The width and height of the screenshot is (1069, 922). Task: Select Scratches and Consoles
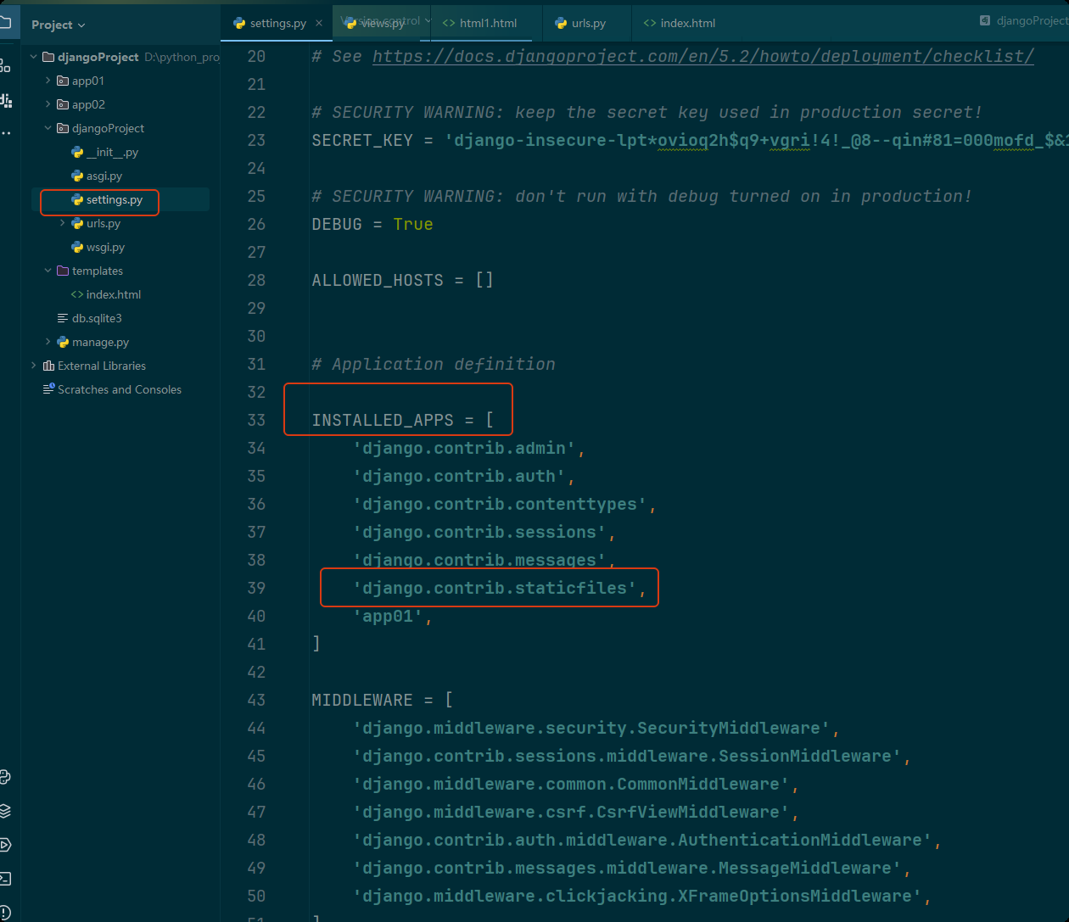[119, 389]
